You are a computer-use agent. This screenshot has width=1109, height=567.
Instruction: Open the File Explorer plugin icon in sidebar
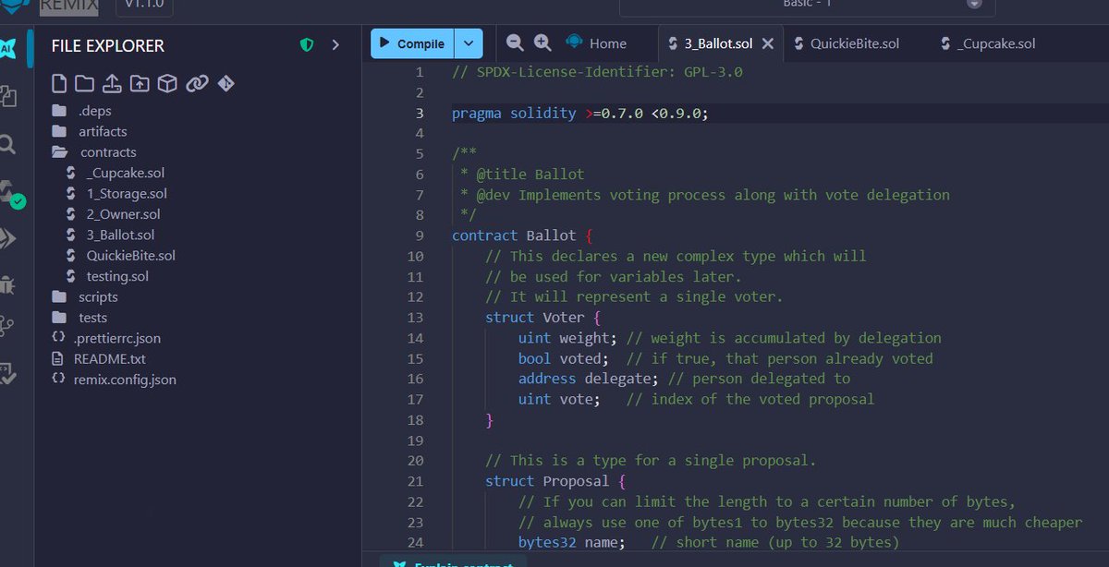[8, 95]
